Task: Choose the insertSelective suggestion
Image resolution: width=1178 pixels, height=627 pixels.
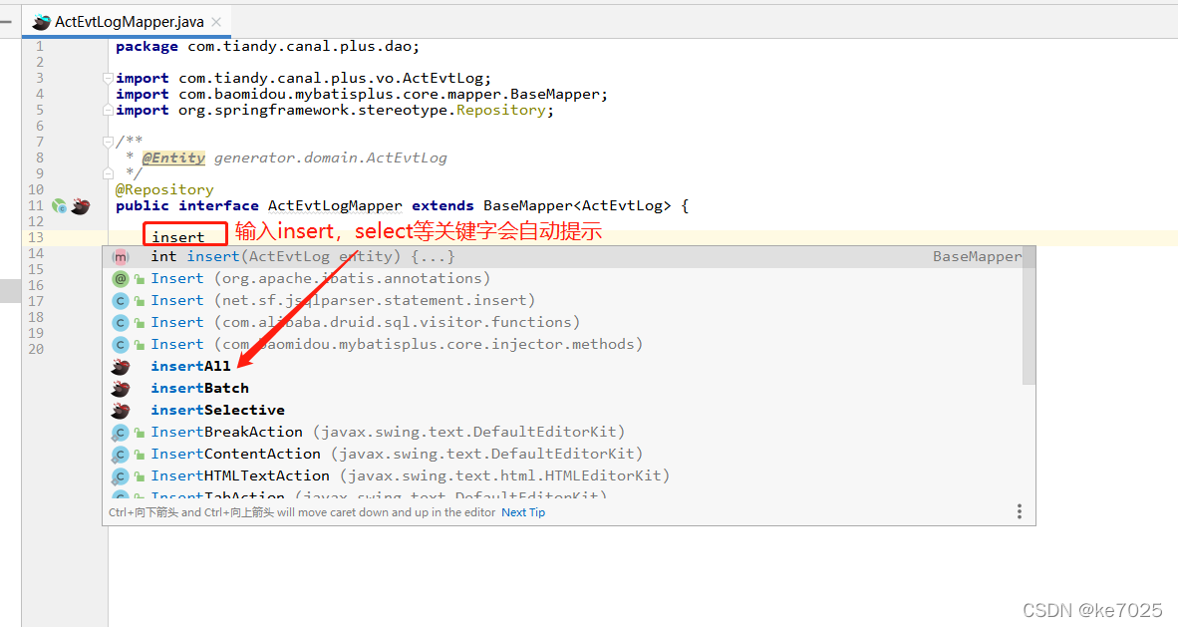Action: 562,410
